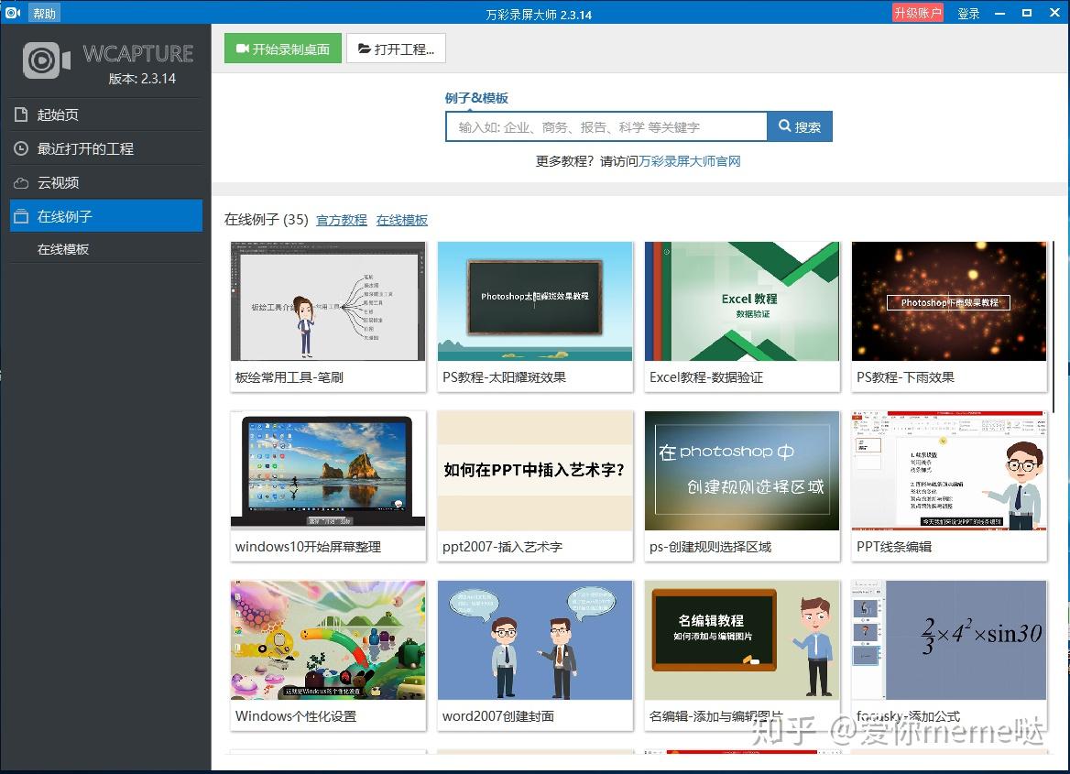The width and height of the screenshot is (1070, 774).
Task: Open the 万彩录屏大师官网 link
Action: 690,161
